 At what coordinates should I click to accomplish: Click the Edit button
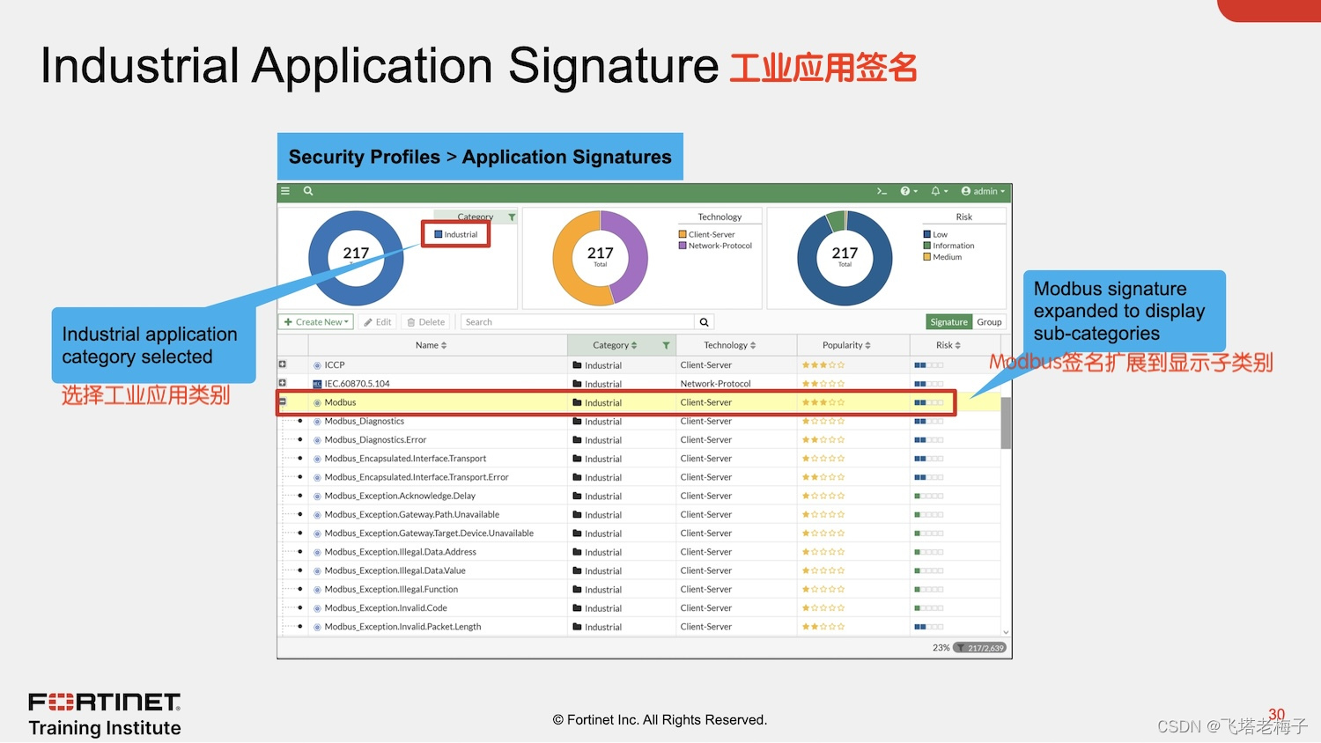(377, 322)
